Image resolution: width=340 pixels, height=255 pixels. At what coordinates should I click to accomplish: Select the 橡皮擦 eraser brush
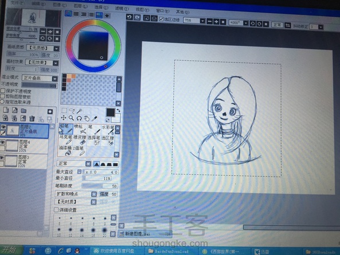80,140
